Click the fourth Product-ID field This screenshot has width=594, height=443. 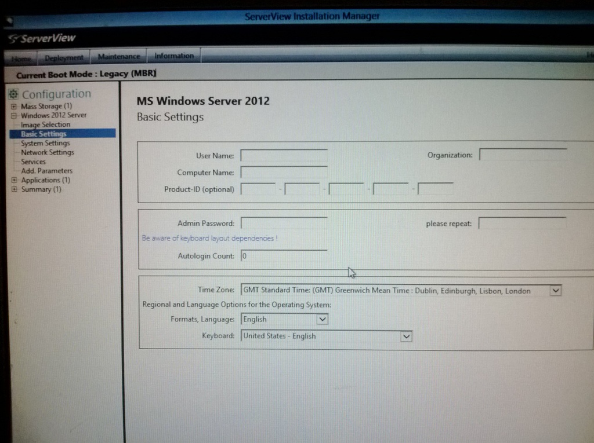tap(390, 188)
